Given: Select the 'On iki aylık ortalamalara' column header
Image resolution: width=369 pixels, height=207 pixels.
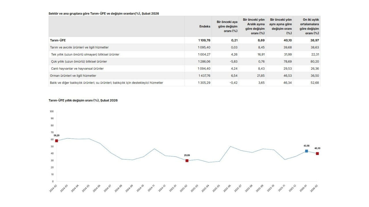Looking at the screenshot, I should click(309, 26).
